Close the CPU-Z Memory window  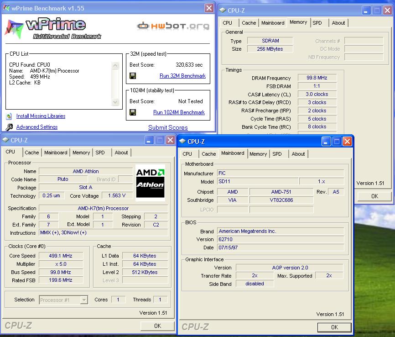[x=387, y=11]
